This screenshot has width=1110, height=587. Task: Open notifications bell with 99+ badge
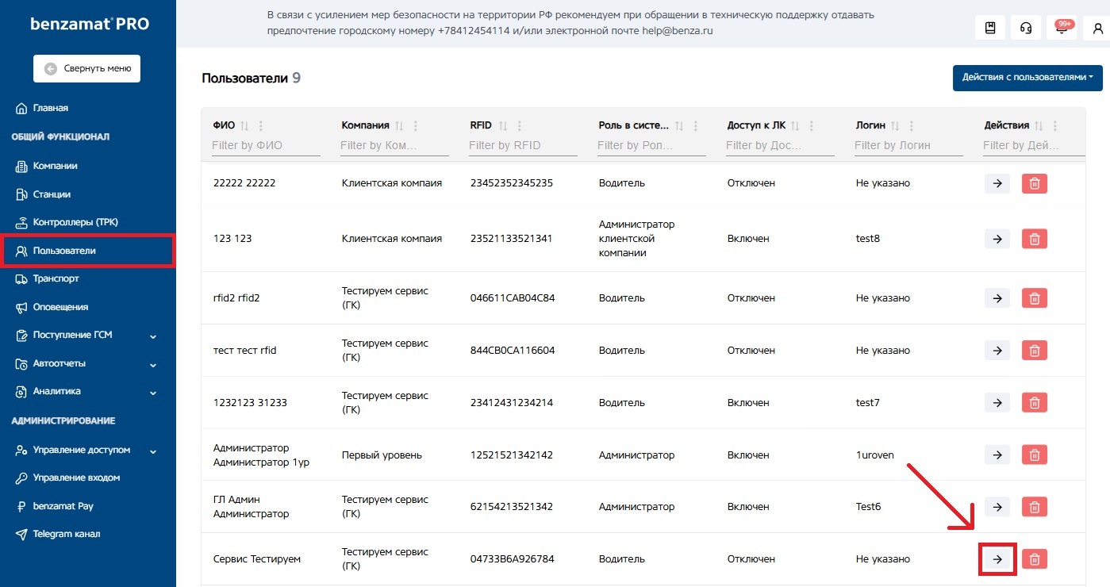[1062, 28]
